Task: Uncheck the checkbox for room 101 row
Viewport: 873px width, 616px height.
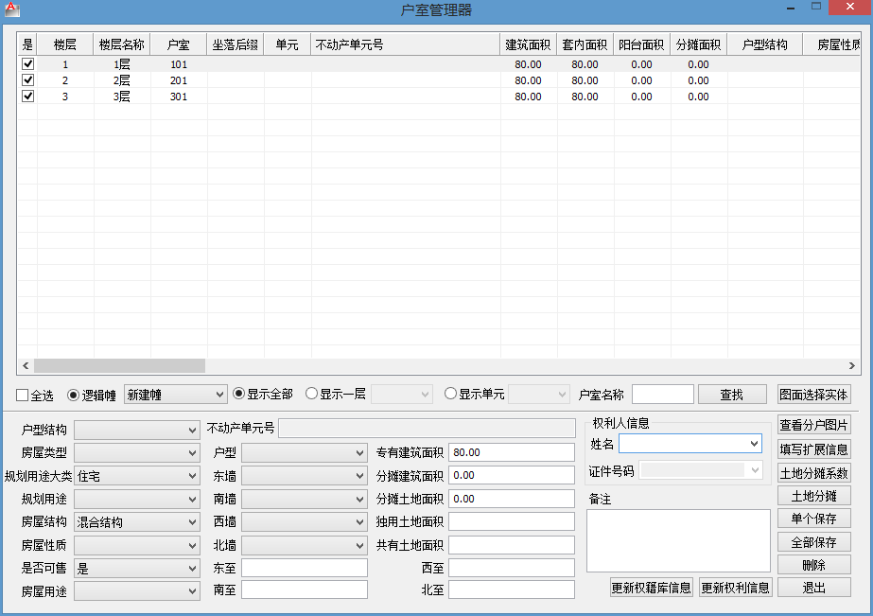Action: click(27, 64)
